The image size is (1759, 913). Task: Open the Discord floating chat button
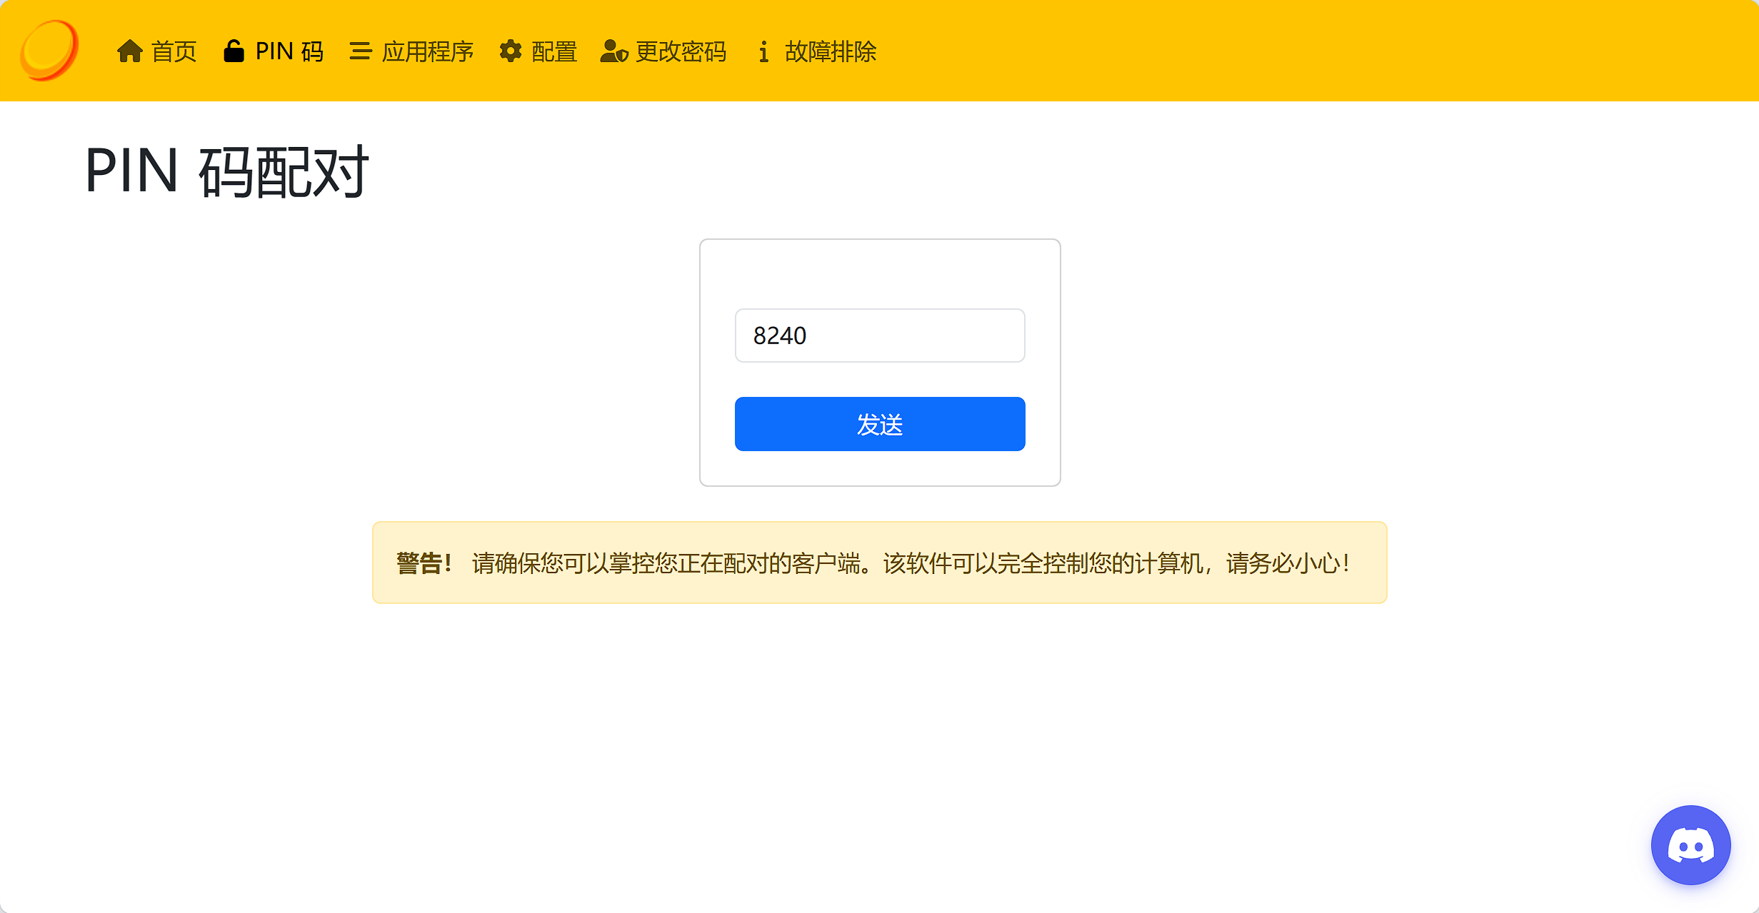[x=1690, y=845]
